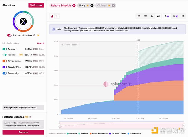Toggle the 85.03m Reserve allocation
The image size is (188, 137).
pos(5,49)
